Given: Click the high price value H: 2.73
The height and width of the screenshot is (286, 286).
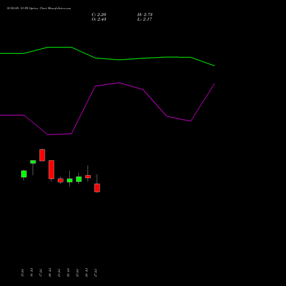Looking at the screenshot, I should click(145, 15).
